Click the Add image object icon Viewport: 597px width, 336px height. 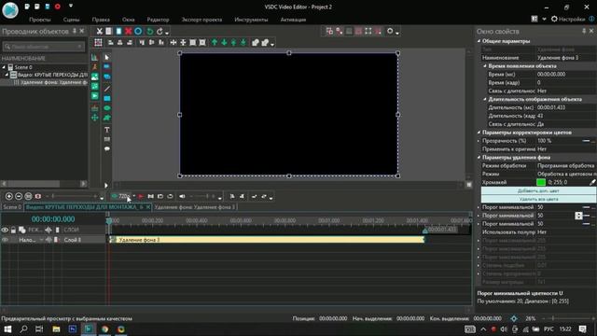tap(94, 77)
